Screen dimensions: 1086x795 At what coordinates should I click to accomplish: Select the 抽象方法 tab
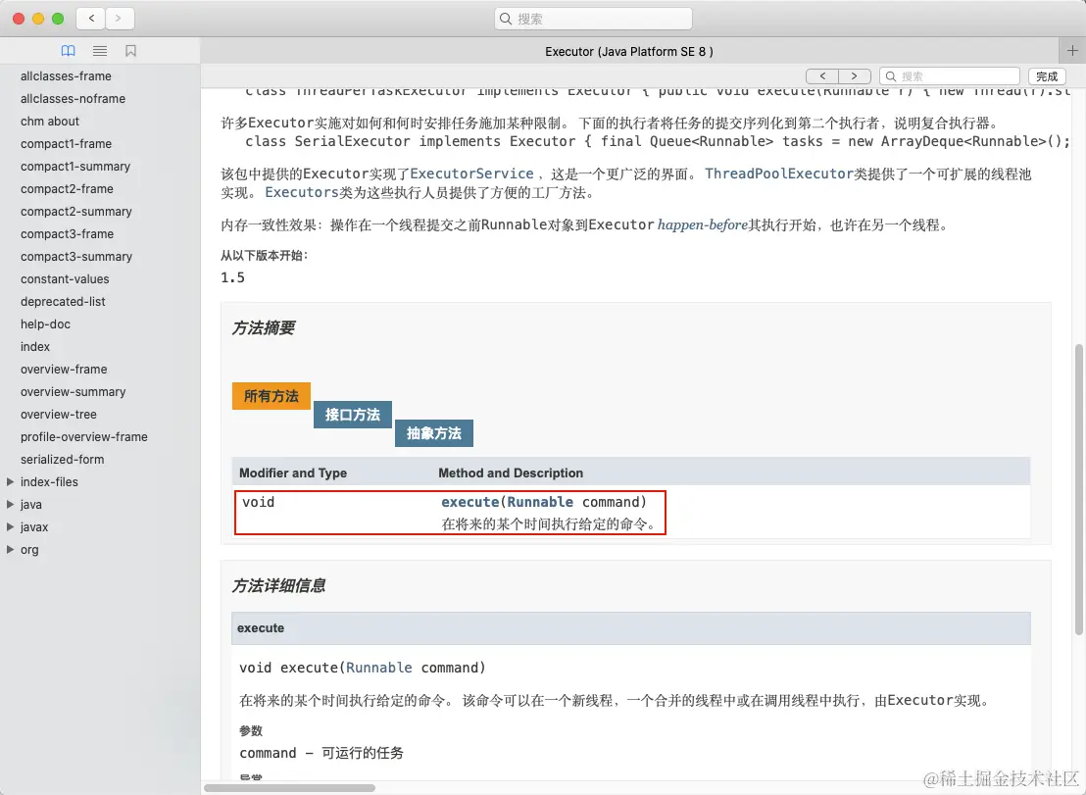(x=434, y=433)
